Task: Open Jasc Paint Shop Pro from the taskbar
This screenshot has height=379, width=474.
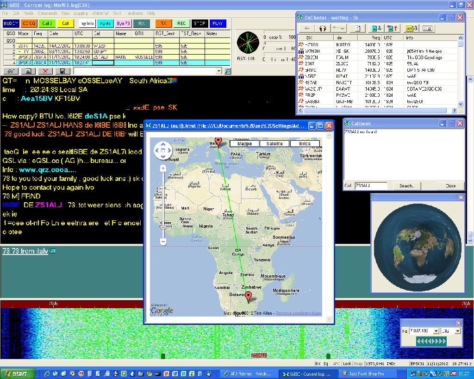Action: (x=366, y=374)
